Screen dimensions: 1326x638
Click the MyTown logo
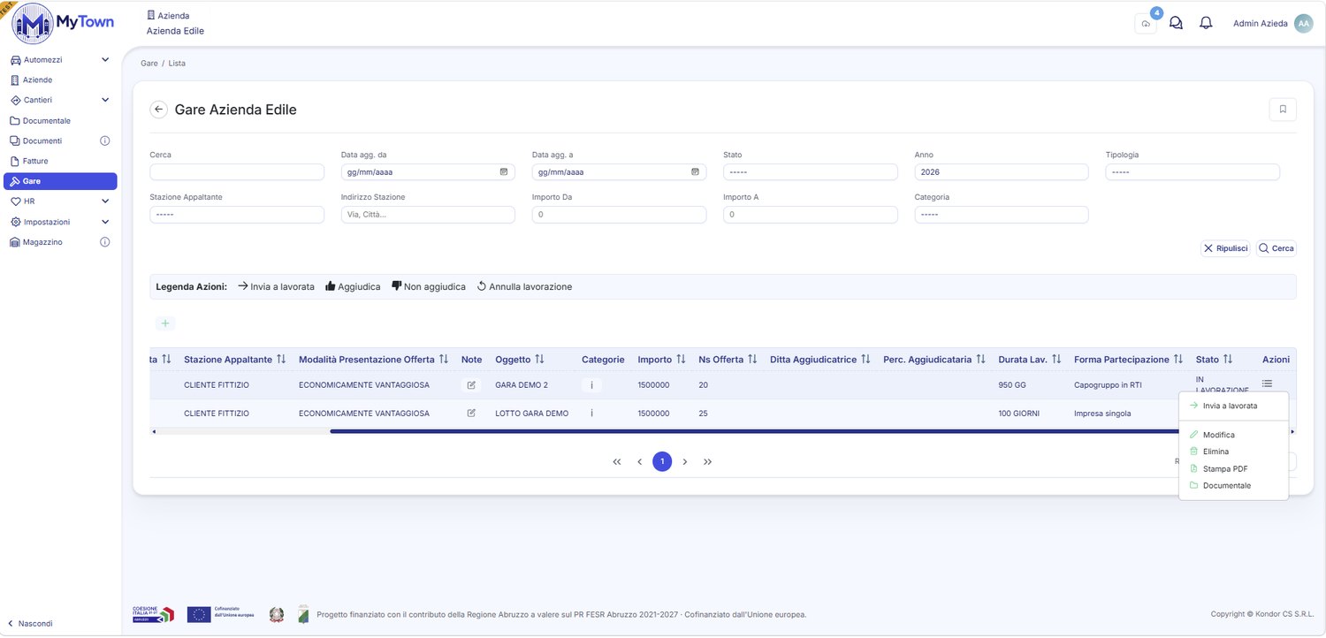(x=63, y=24)
